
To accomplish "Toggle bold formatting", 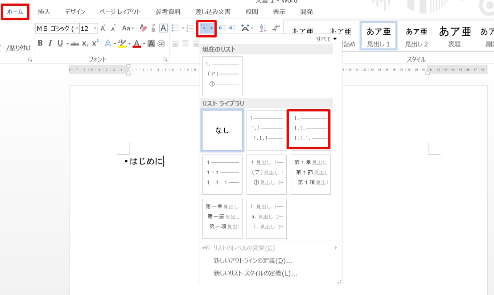I will click(x=40, y=43).
